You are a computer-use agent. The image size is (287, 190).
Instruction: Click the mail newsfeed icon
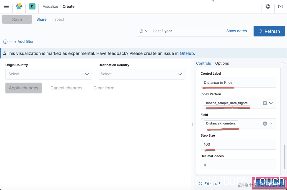[281, 6]
